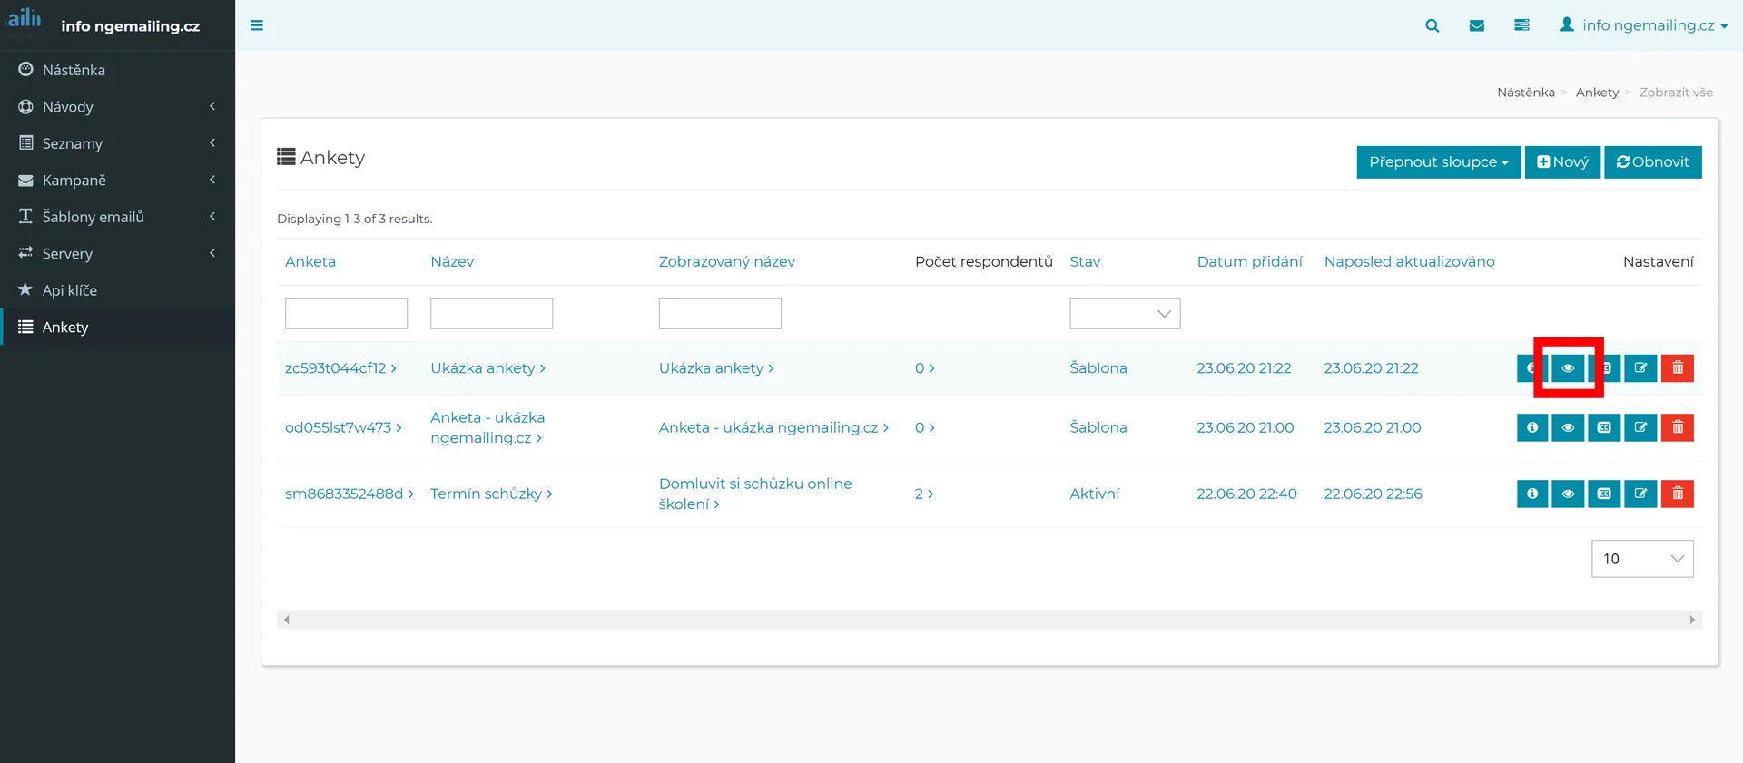Open the search icon in top bar
Viewport: 1743px width, 763px height.
1432,25
